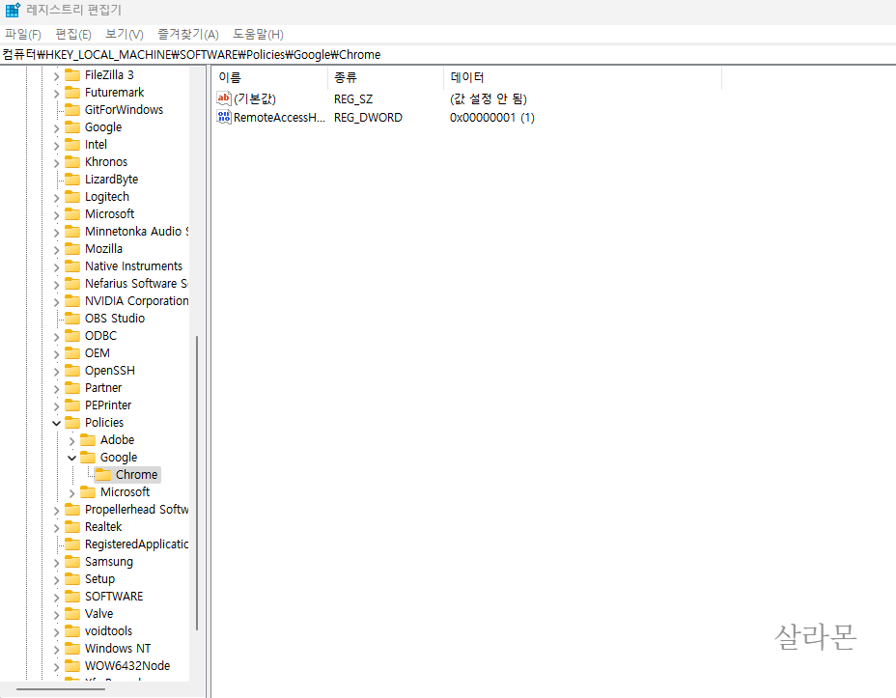The height and width of the screenshot is (698, 896).
Task: Select the (값 설정 안 됨) data cell
Action: pos(488,99)
